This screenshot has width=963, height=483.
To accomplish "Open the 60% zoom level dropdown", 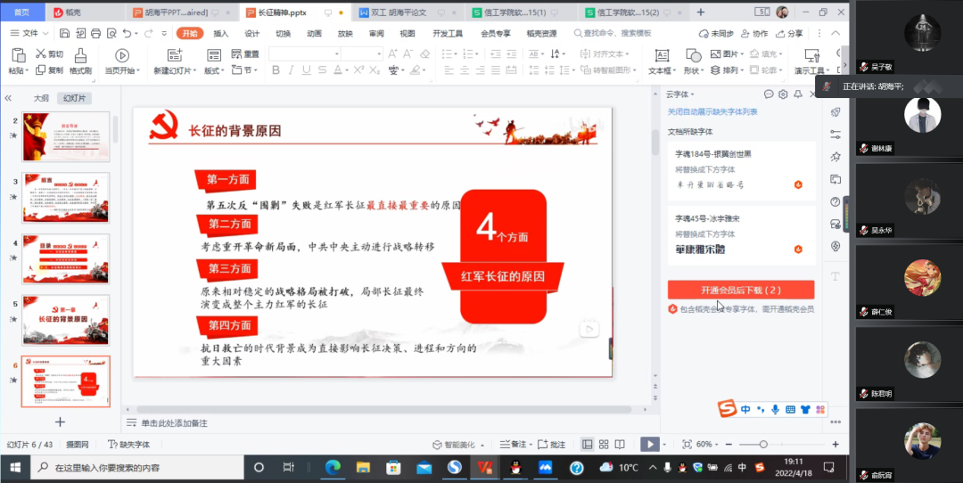I will coord(717,445).
